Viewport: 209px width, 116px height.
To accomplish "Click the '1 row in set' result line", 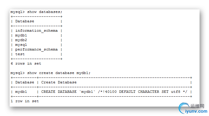I will [x=25, y=101].
